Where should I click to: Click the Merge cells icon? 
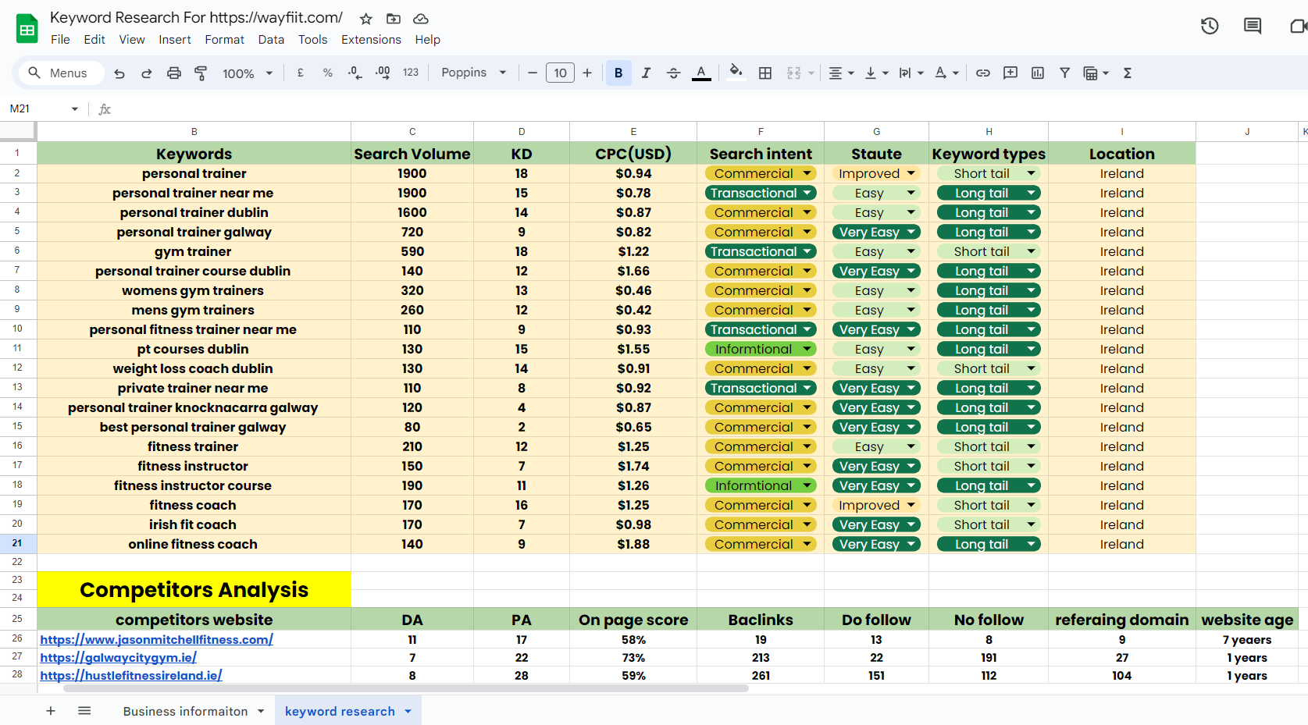[792, 73]
